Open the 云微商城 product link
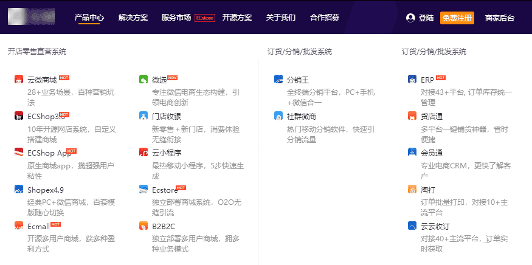 pyautogui.click(x=42, y=80)
